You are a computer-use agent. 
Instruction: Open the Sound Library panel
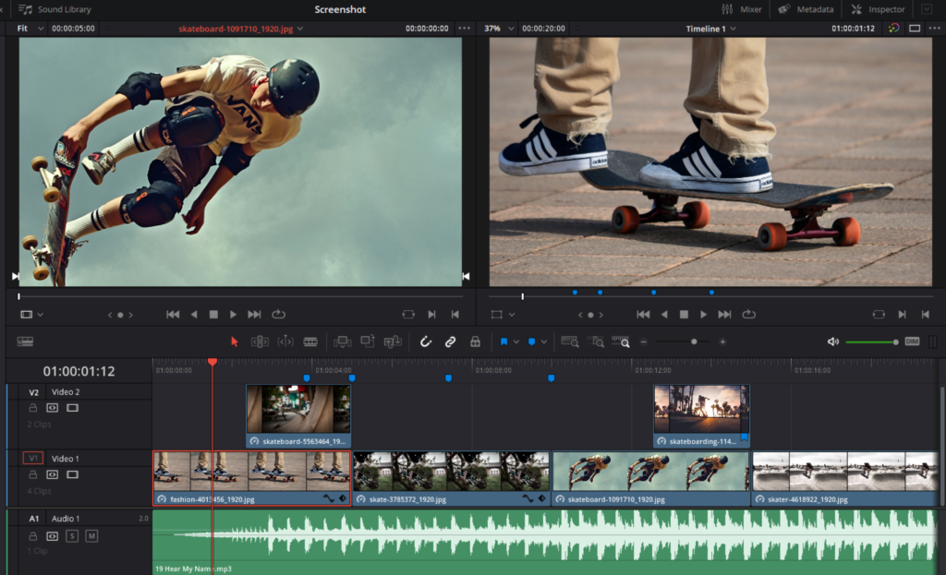tap(55, 9)
